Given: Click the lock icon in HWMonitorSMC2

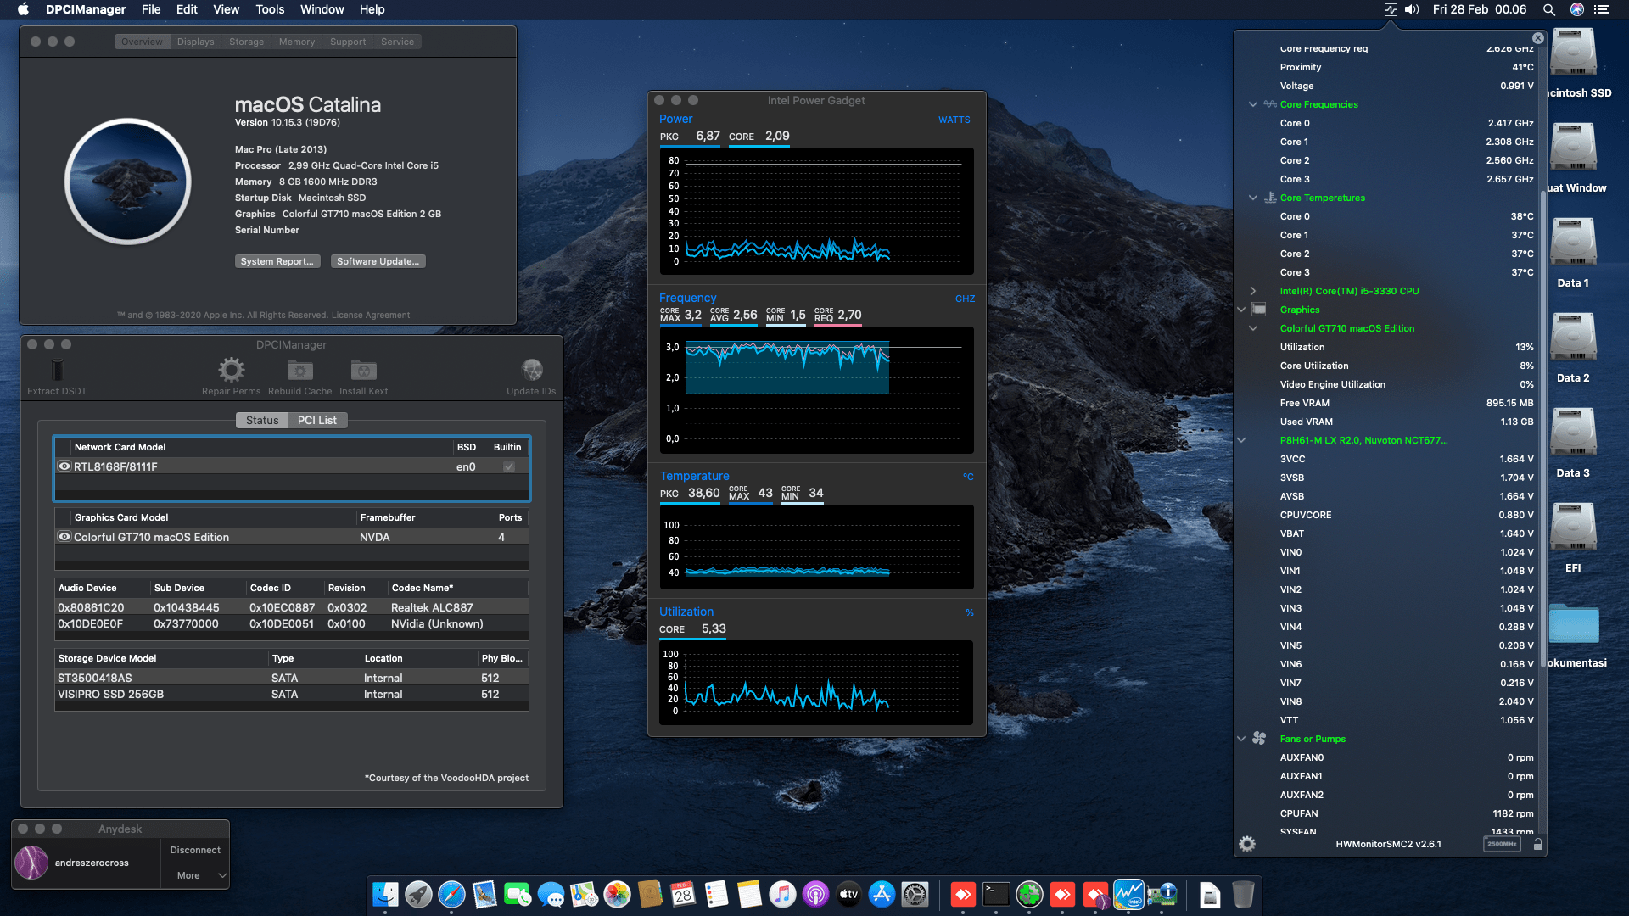Looking at the screenshot, I should coord(1538,844).
